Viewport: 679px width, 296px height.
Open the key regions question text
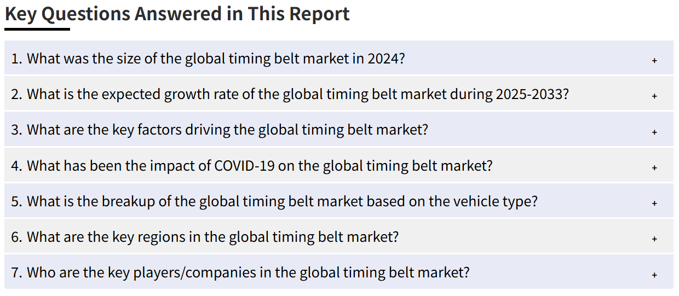(205, 237)
